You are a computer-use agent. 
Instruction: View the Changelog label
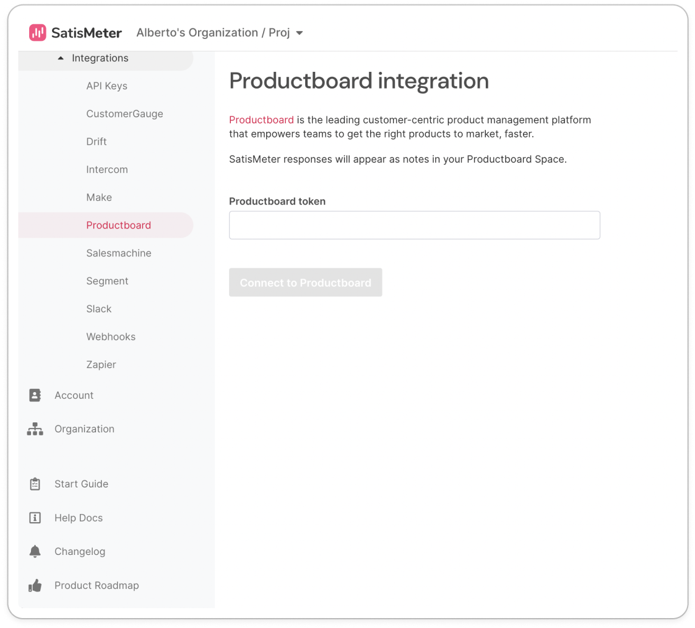[80, 551]
